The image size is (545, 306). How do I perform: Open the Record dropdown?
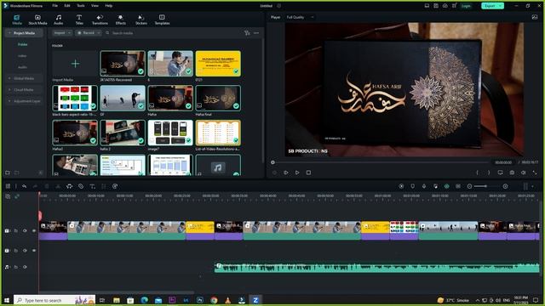pos(88,32)
